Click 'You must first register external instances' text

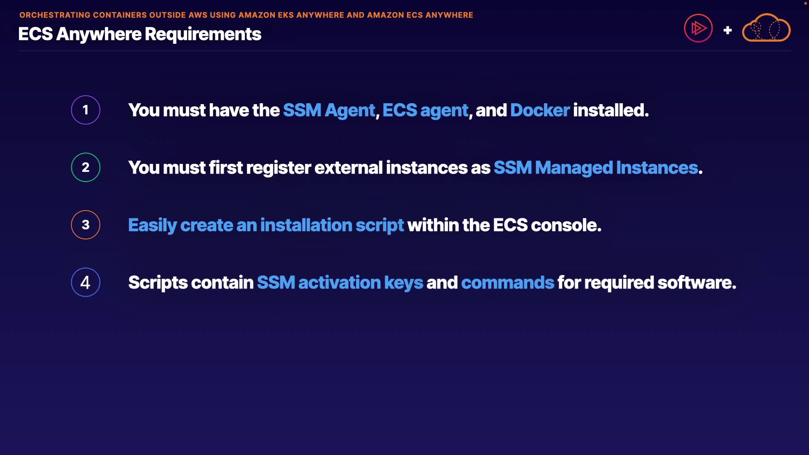309,168
